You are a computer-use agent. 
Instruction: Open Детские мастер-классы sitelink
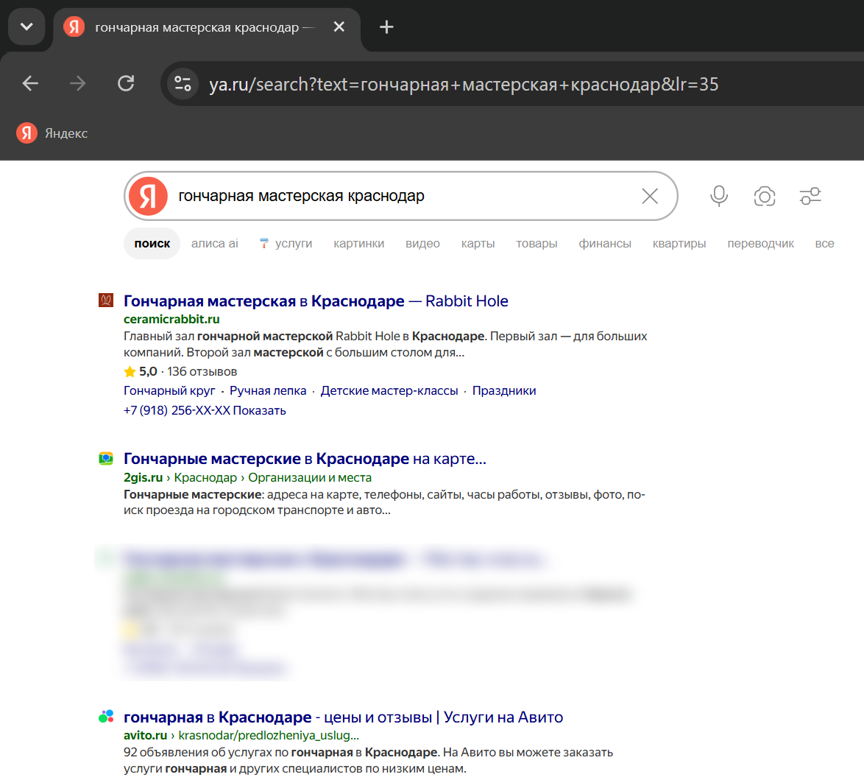389,390
